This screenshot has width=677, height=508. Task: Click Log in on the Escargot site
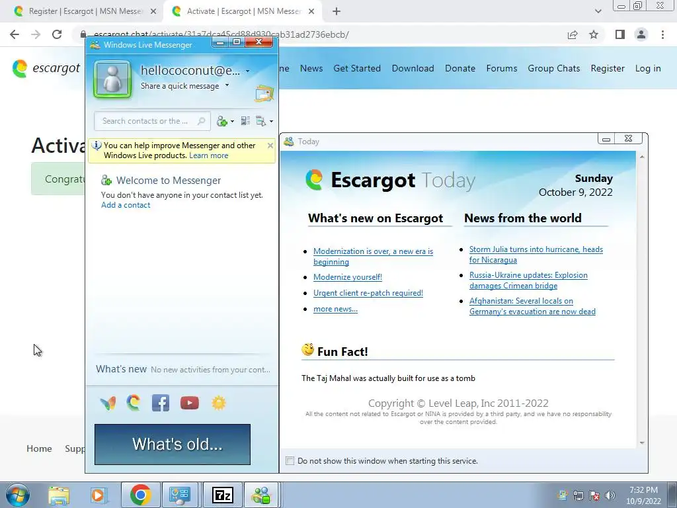pos(648,68)
